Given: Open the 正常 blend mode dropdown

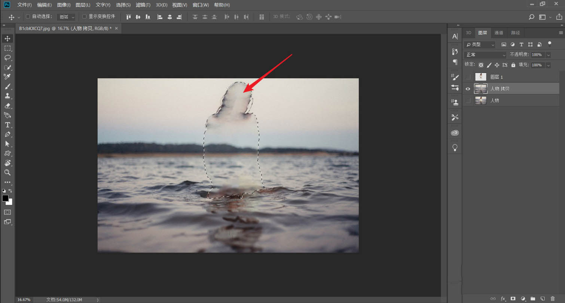Looking at the screenshot, I should [485, 55].
